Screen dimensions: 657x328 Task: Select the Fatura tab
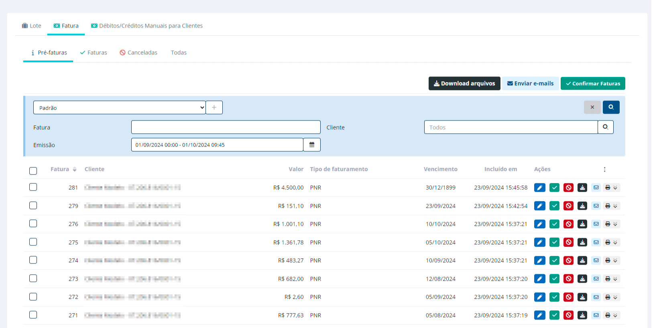(x=66, y=26)
